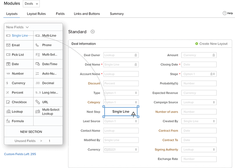Open the Stage option dropdown
This screenshot has height=168, width=235.
coord(199,74)
